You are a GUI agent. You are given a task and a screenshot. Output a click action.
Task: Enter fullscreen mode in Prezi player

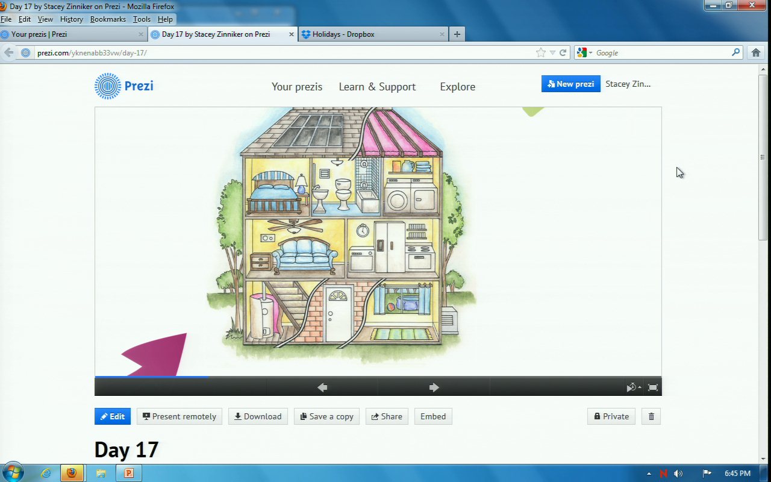[653, 387]
